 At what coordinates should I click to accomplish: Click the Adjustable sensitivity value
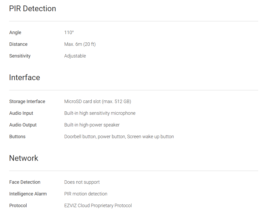click(75, 56)
